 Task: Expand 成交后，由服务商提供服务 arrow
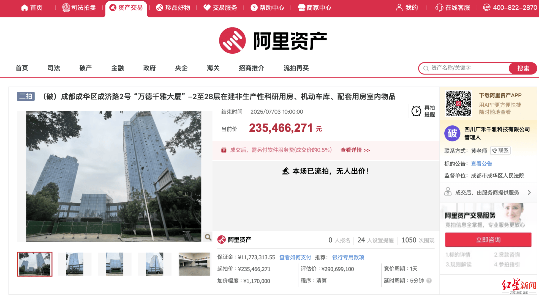click(x=529, y=193)
